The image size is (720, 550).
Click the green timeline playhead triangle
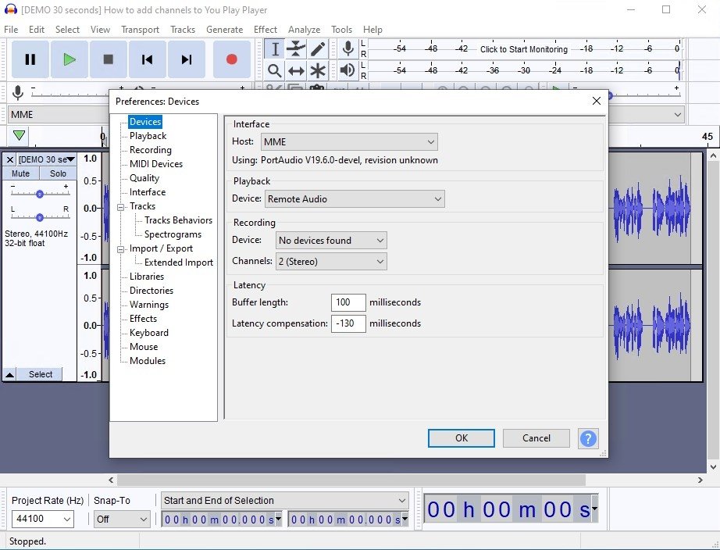pyautogui.click(x=19, y=136)
